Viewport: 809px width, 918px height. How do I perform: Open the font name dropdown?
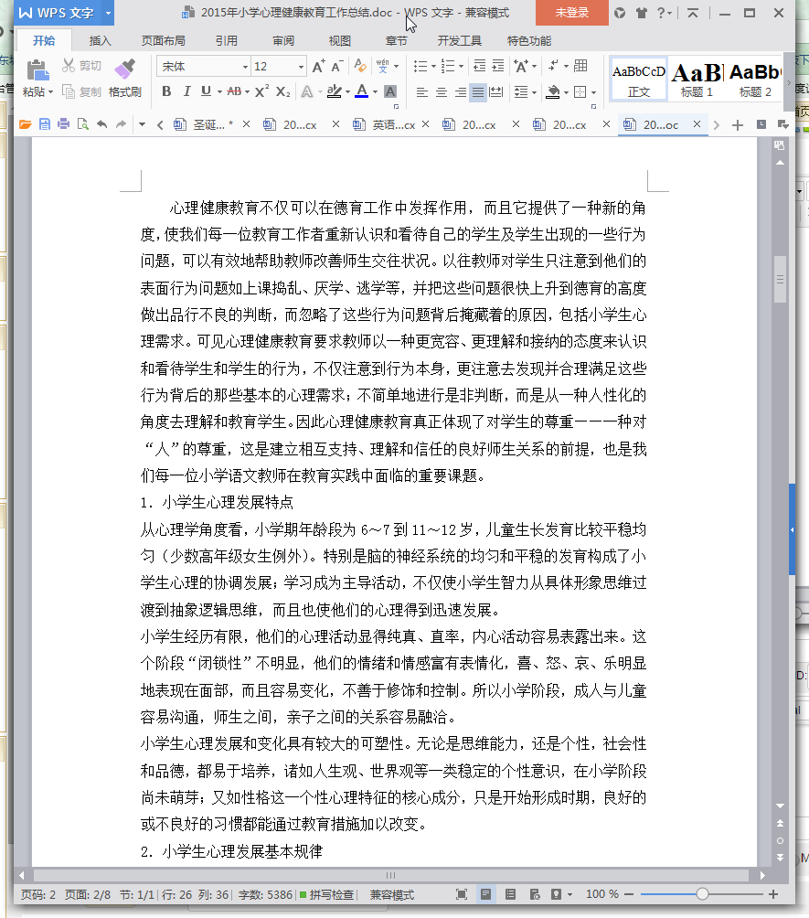(x=245, y=67)
